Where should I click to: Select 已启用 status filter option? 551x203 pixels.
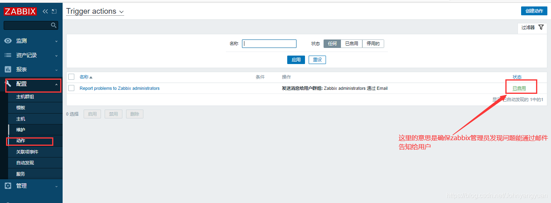[351, 43]
